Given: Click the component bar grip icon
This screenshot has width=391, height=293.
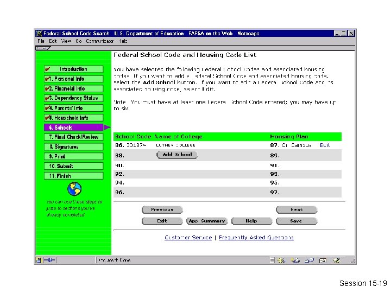Looking at the screenshot, I should (x=272, y=260).
